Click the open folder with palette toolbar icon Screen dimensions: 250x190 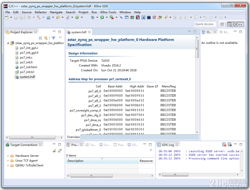click(x=160, y=17)
